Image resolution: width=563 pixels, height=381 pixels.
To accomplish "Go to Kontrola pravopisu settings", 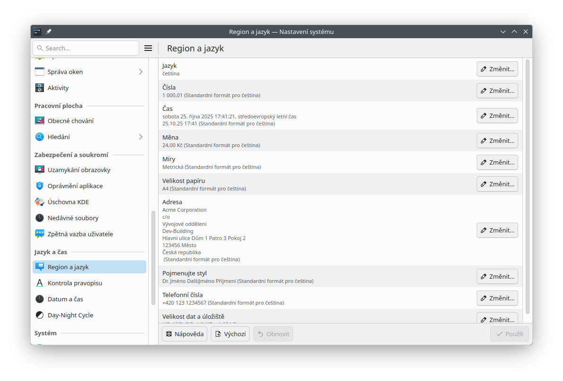I will pyautogui.click(x=75, y=283).
